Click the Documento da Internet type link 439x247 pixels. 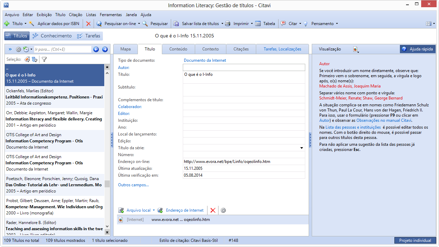[x=205, y=60]
